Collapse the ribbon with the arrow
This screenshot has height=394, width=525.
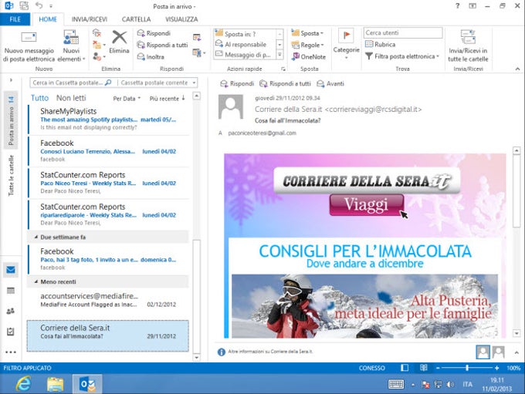tap(517, 69)
